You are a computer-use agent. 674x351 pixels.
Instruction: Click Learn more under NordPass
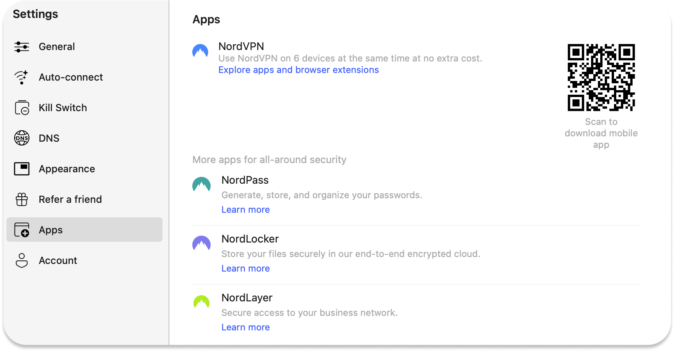245,210
